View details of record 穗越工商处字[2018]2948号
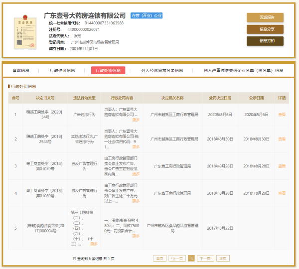 tap(282, 139)
